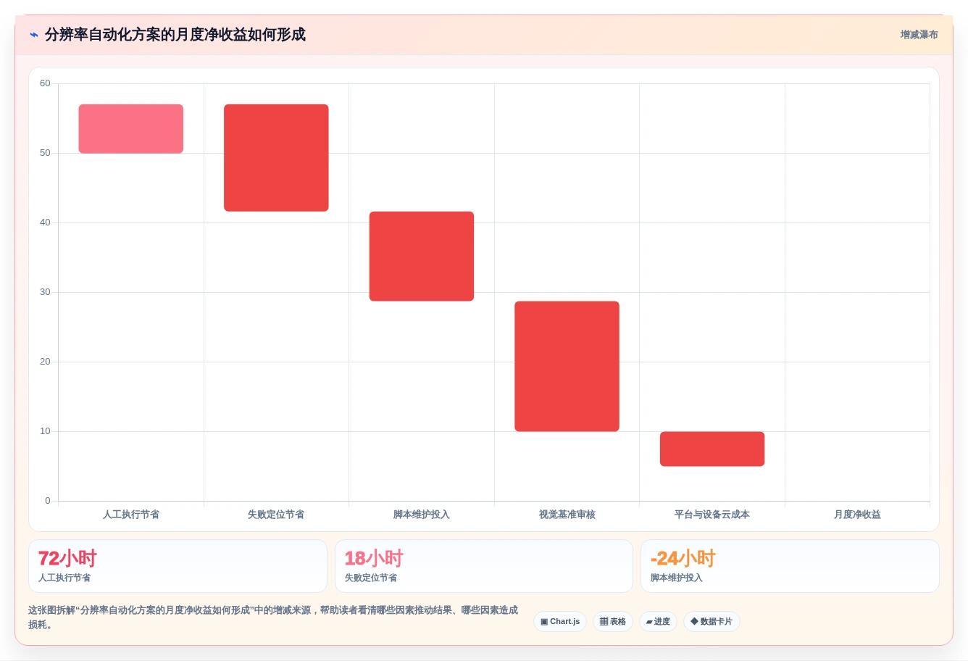Click the 平台与设备云成本 x-axis label
The image size is (968, 661).
coord(712,515)
